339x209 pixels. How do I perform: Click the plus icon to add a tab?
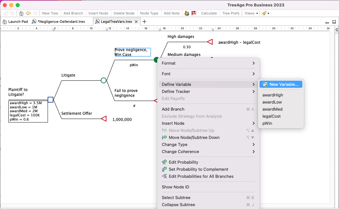click(144, 22)
